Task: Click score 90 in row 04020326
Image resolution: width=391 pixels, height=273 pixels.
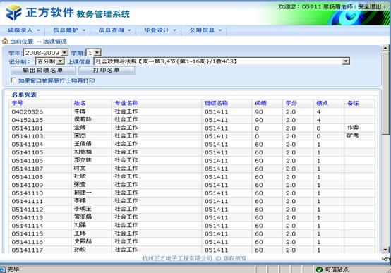Action: (x=259, y=112)
